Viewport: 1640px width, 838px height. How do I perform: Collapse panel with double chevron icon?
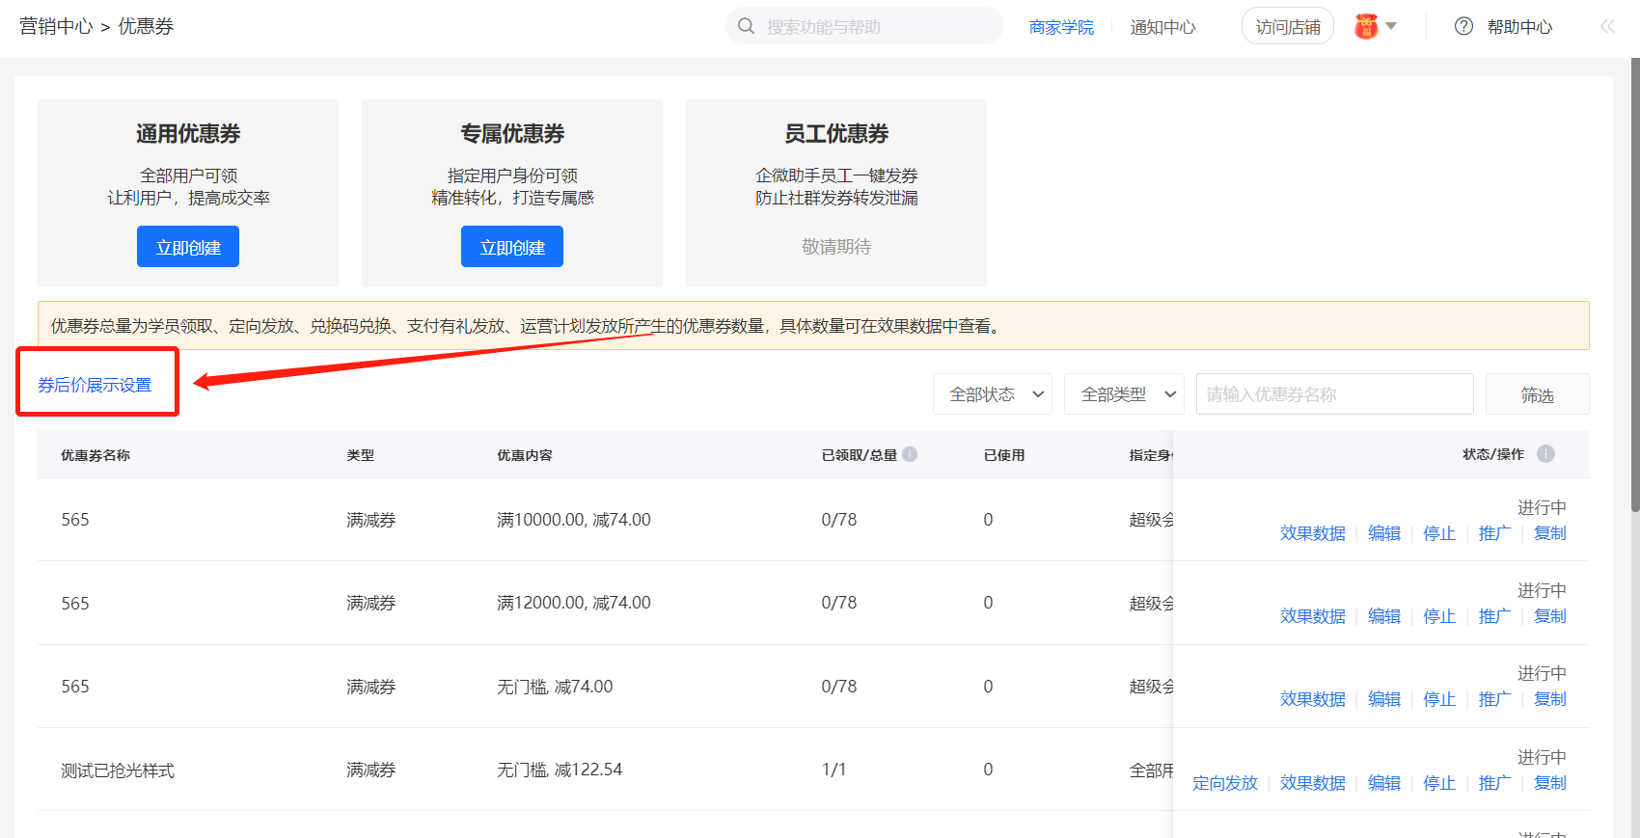1607,26
